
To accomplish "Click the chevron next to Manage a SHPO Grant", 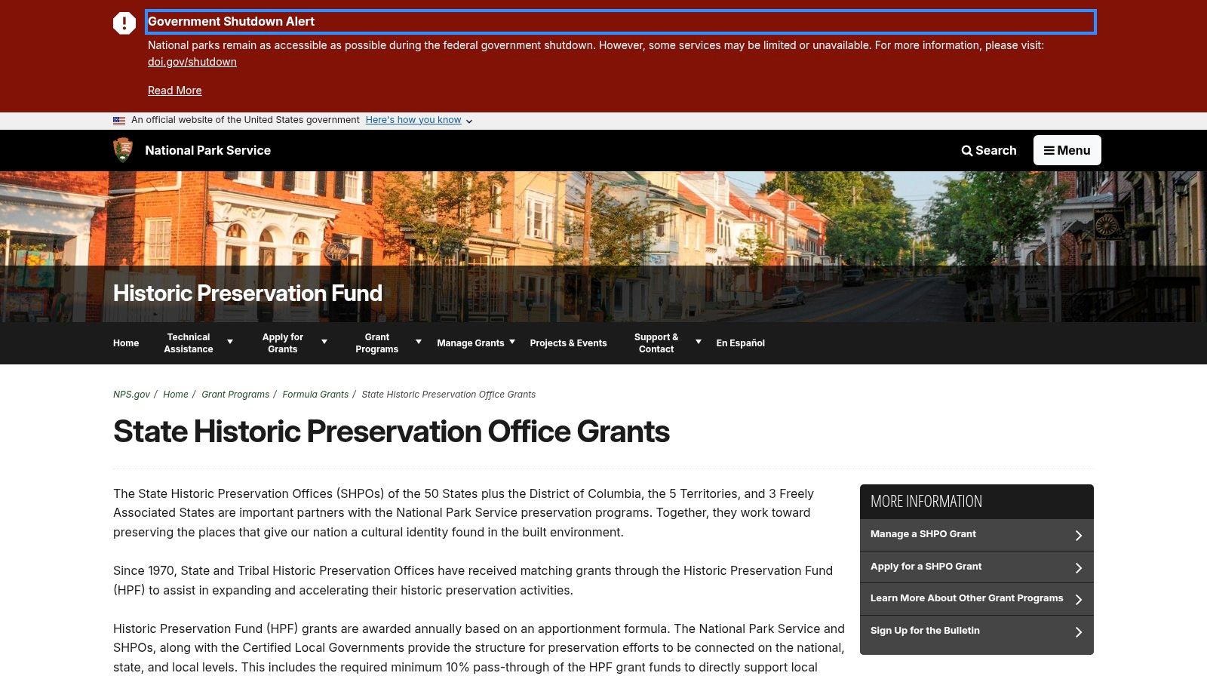I will tap(1078, 534).
